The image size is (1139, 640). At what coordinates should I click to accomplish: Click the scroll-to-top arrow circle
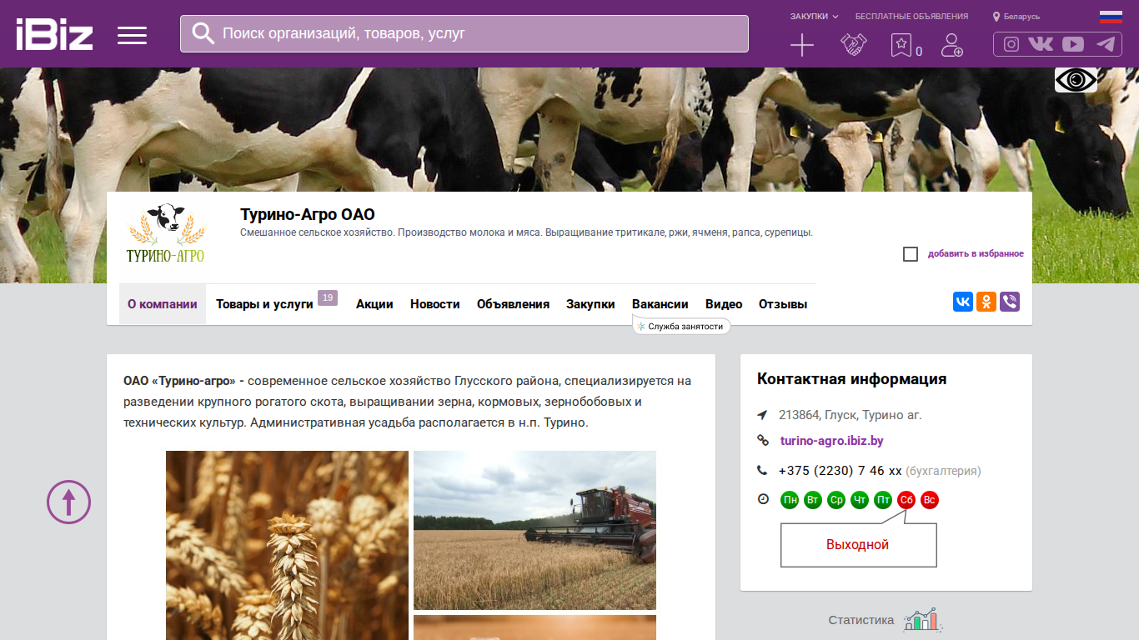point(68,502)
